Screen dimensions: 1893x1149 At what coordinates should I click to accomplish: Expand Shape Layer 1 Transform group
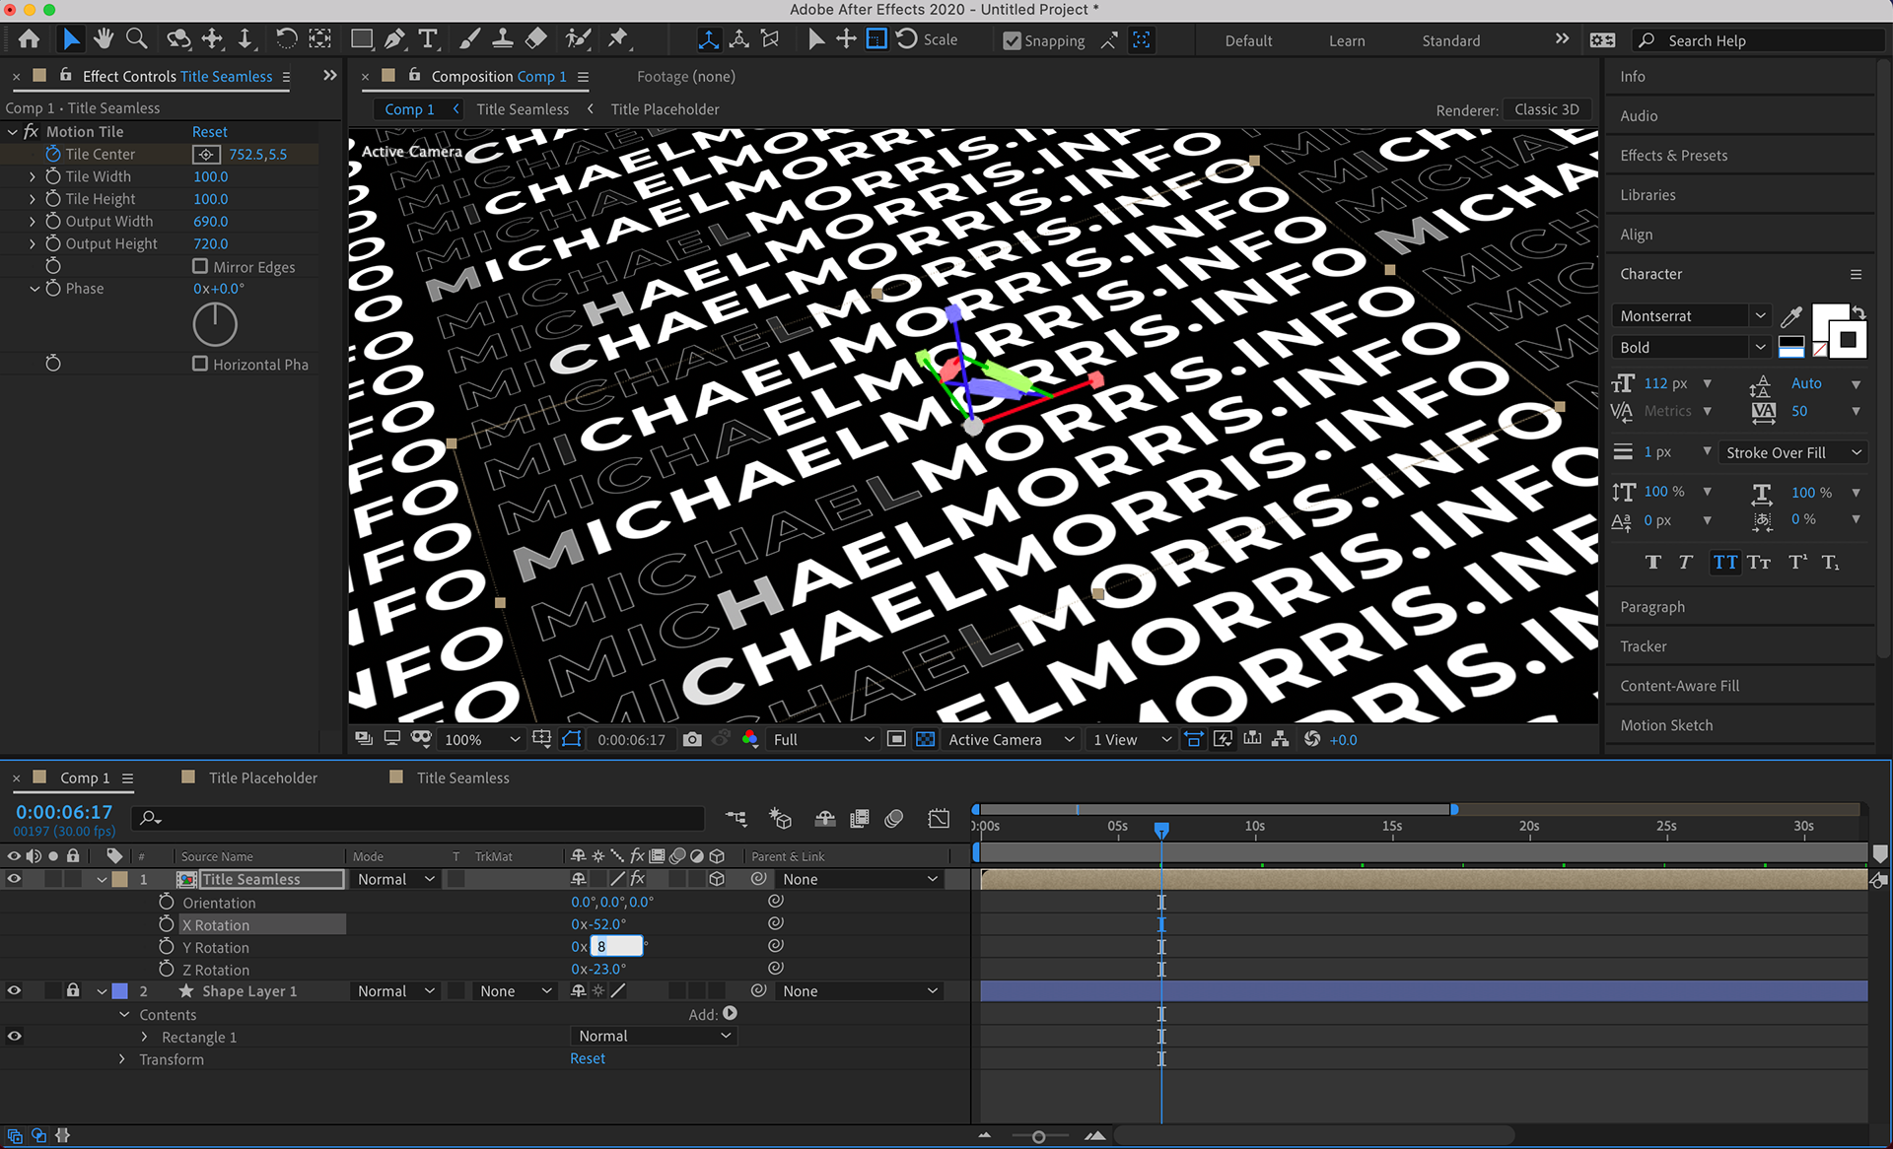[x=122, y=1059]
